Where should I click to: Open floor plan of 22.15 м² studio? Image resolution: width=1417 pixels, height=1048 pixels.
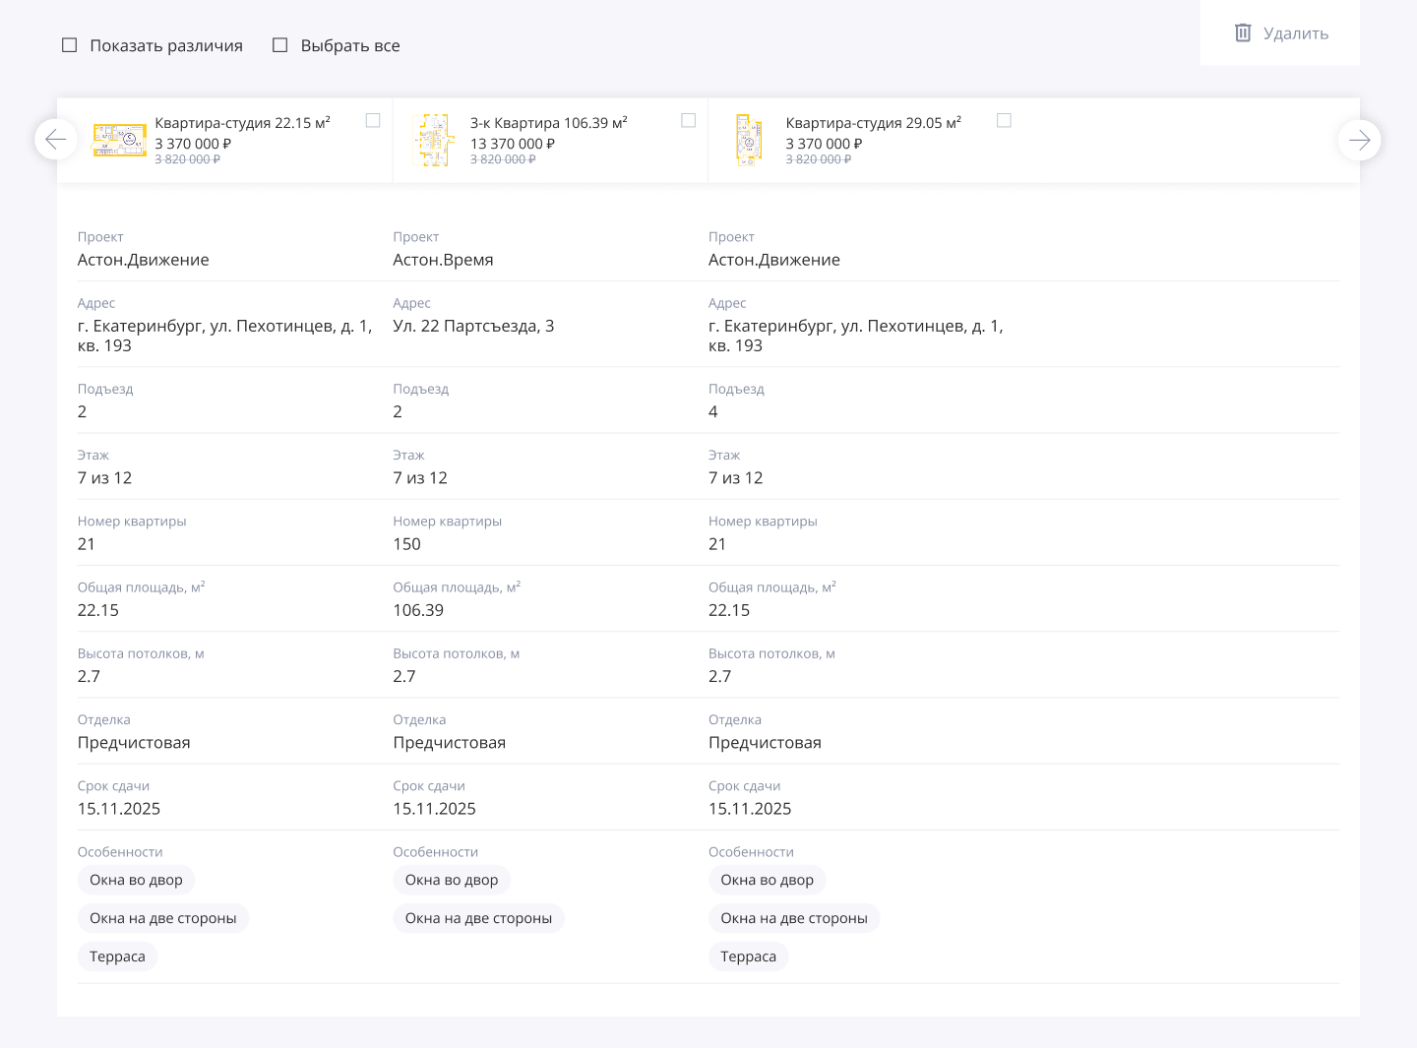tap(119, 140)
